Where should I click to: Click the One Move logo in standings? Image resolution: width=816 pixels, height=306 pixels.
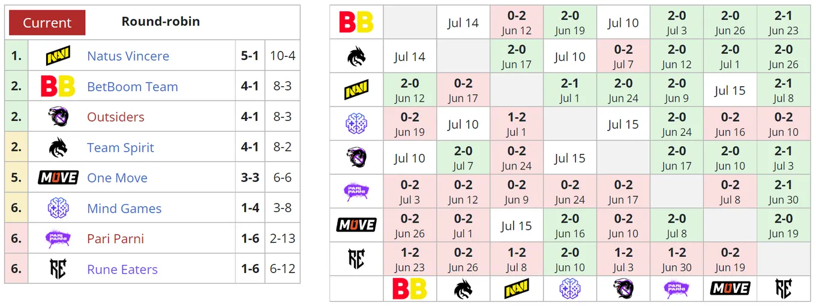58,178
